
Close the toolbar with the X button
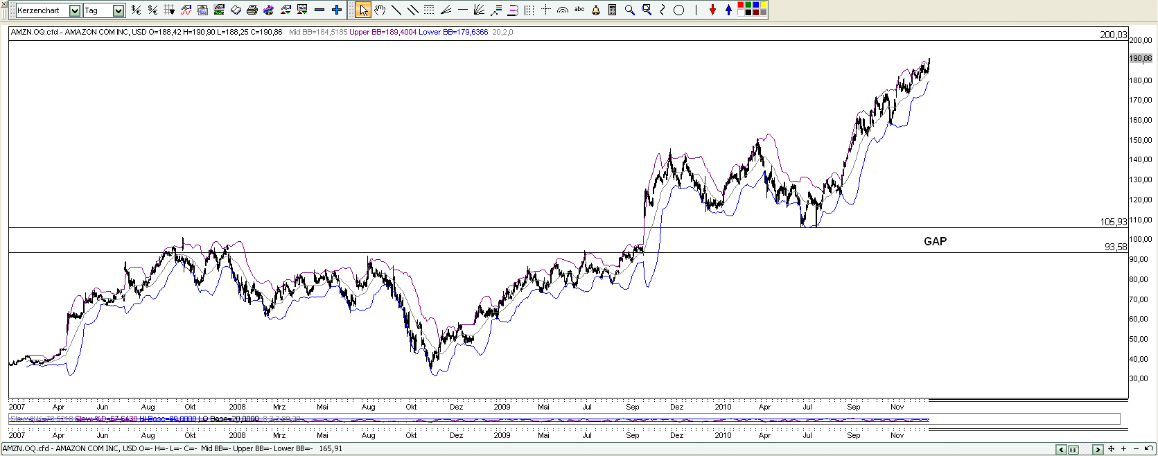point(3,4)
